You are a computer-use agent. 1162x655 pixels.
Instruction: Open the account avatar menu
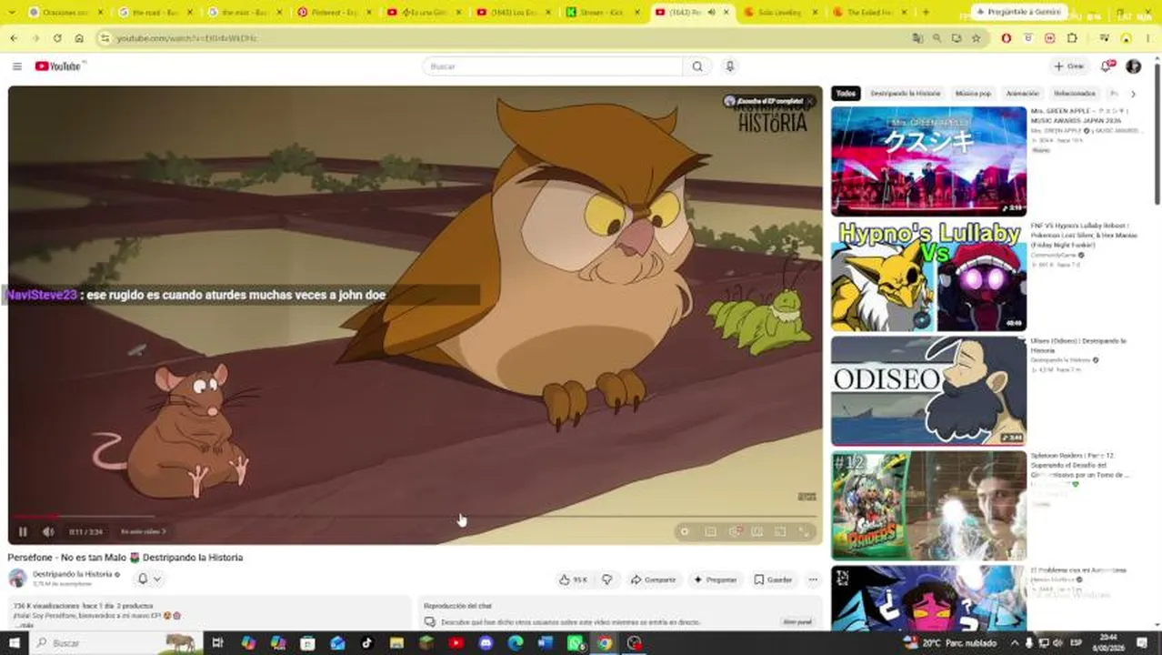(x=1133, y=66)
